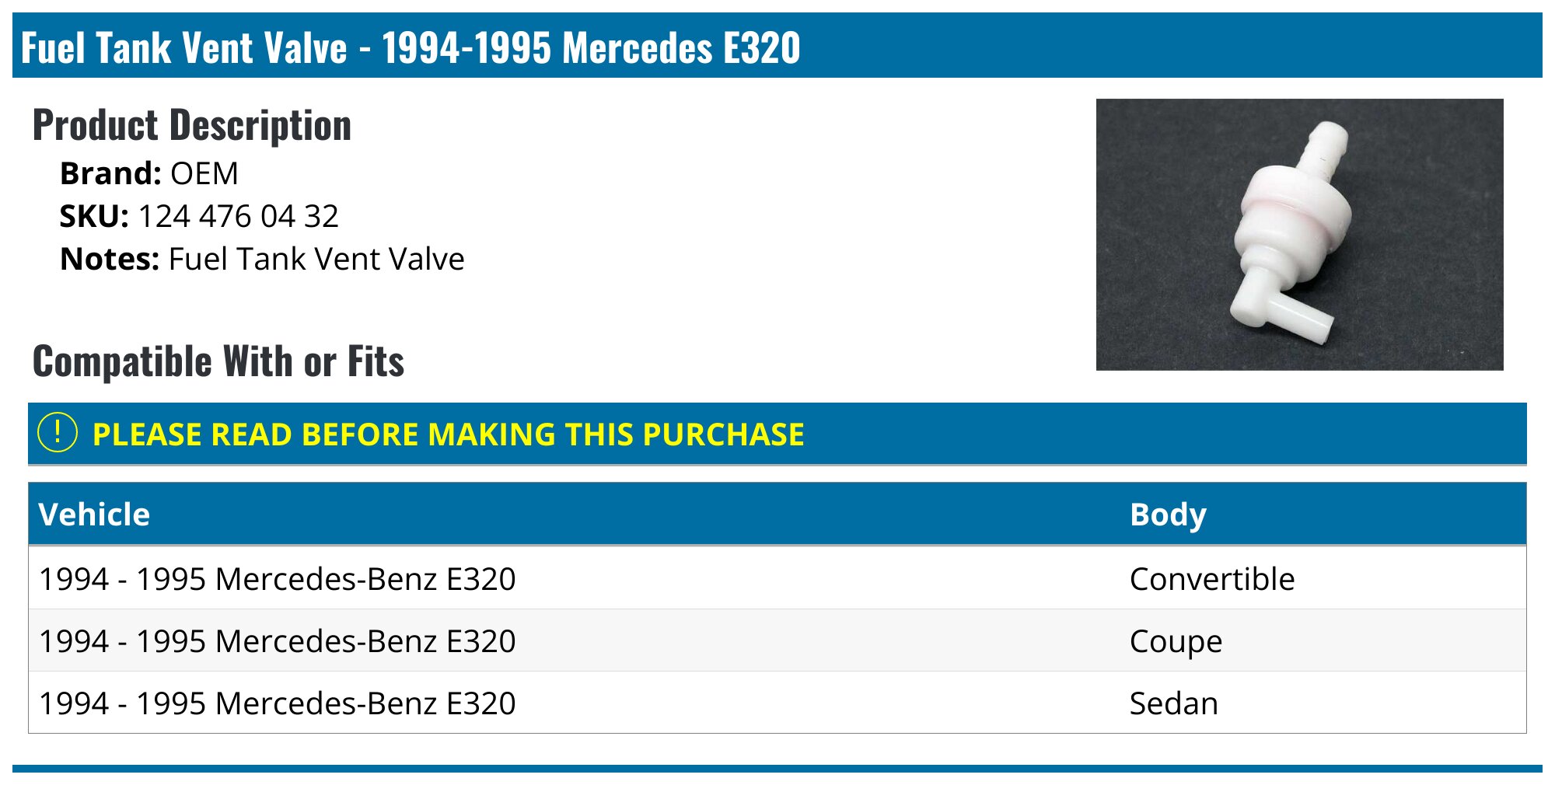The image size is (1555, 785).
Task: Click the Brand label
Action: pyautogui.click(x=110, y=173)
